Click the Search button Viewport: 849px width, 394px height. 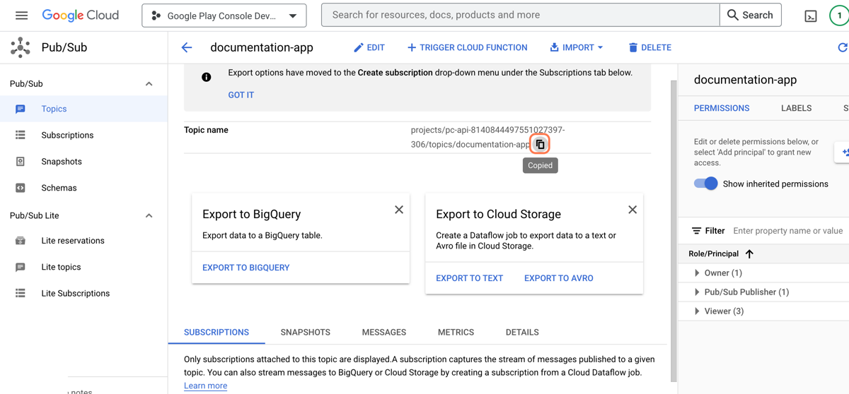click(751, 15)
